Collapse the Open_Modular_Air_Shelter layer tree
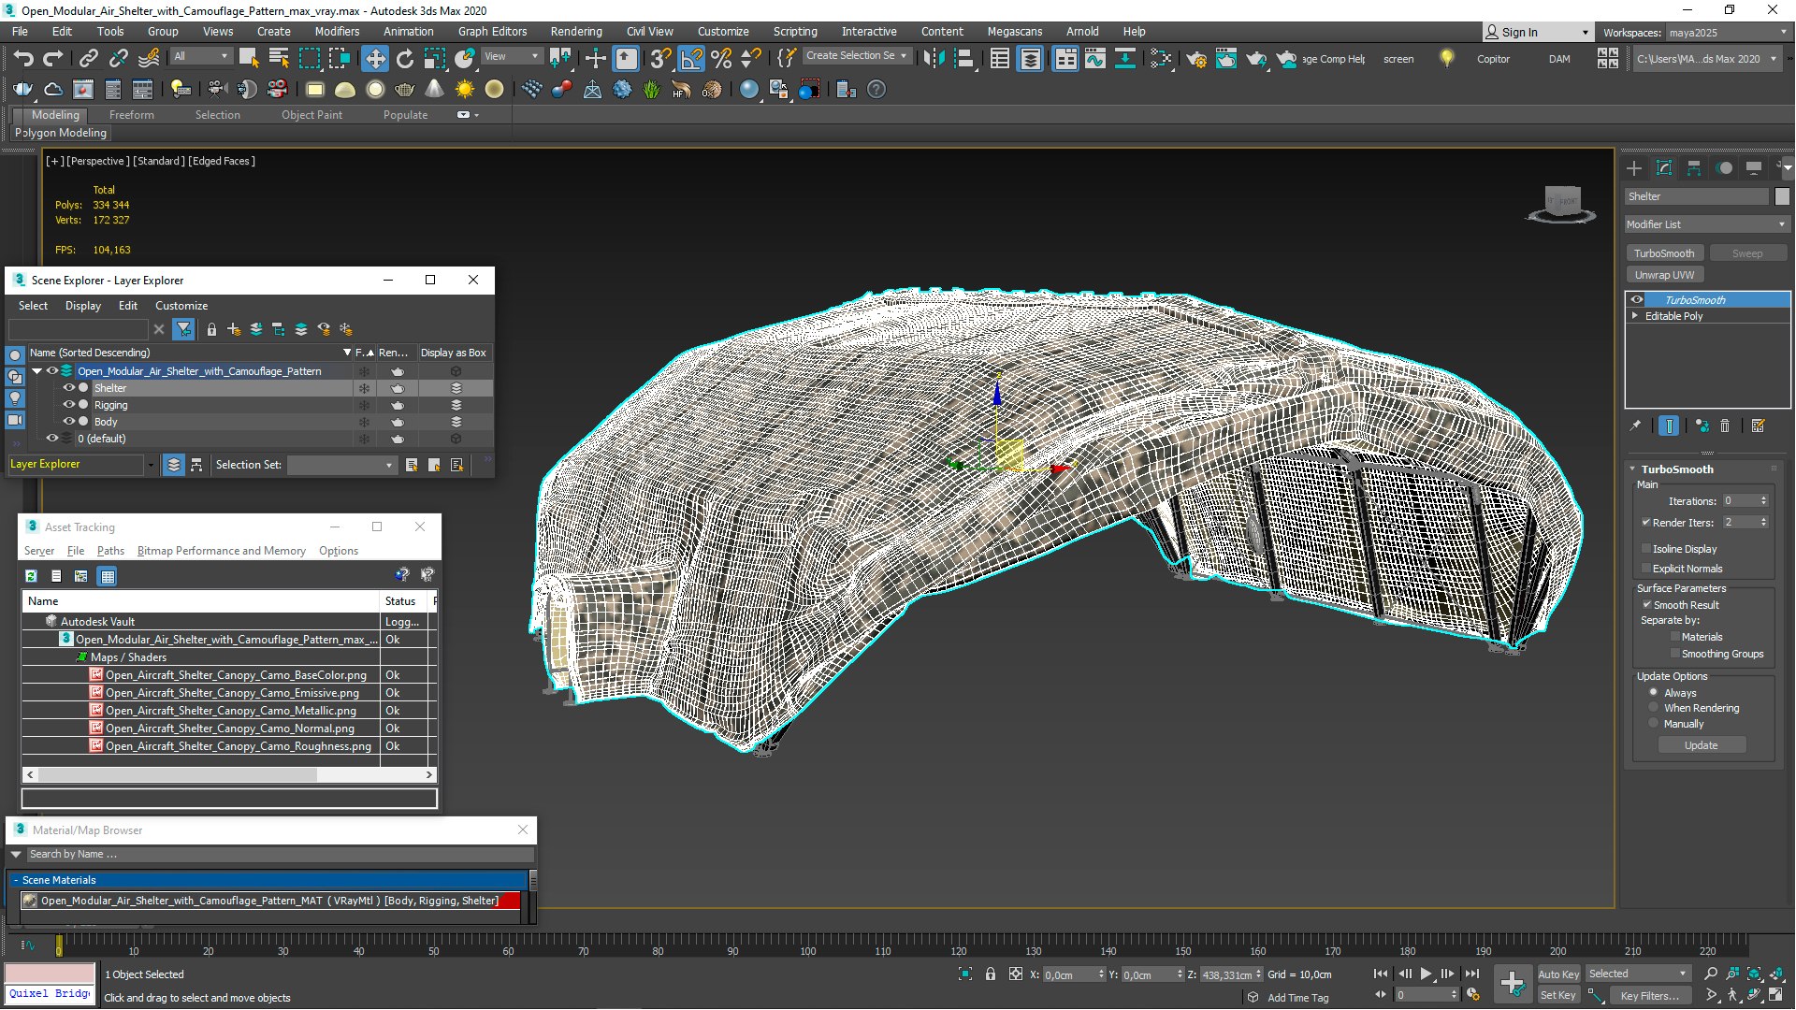Image resolution: width=1796 pixels, height=1010 pixels. 37,371
